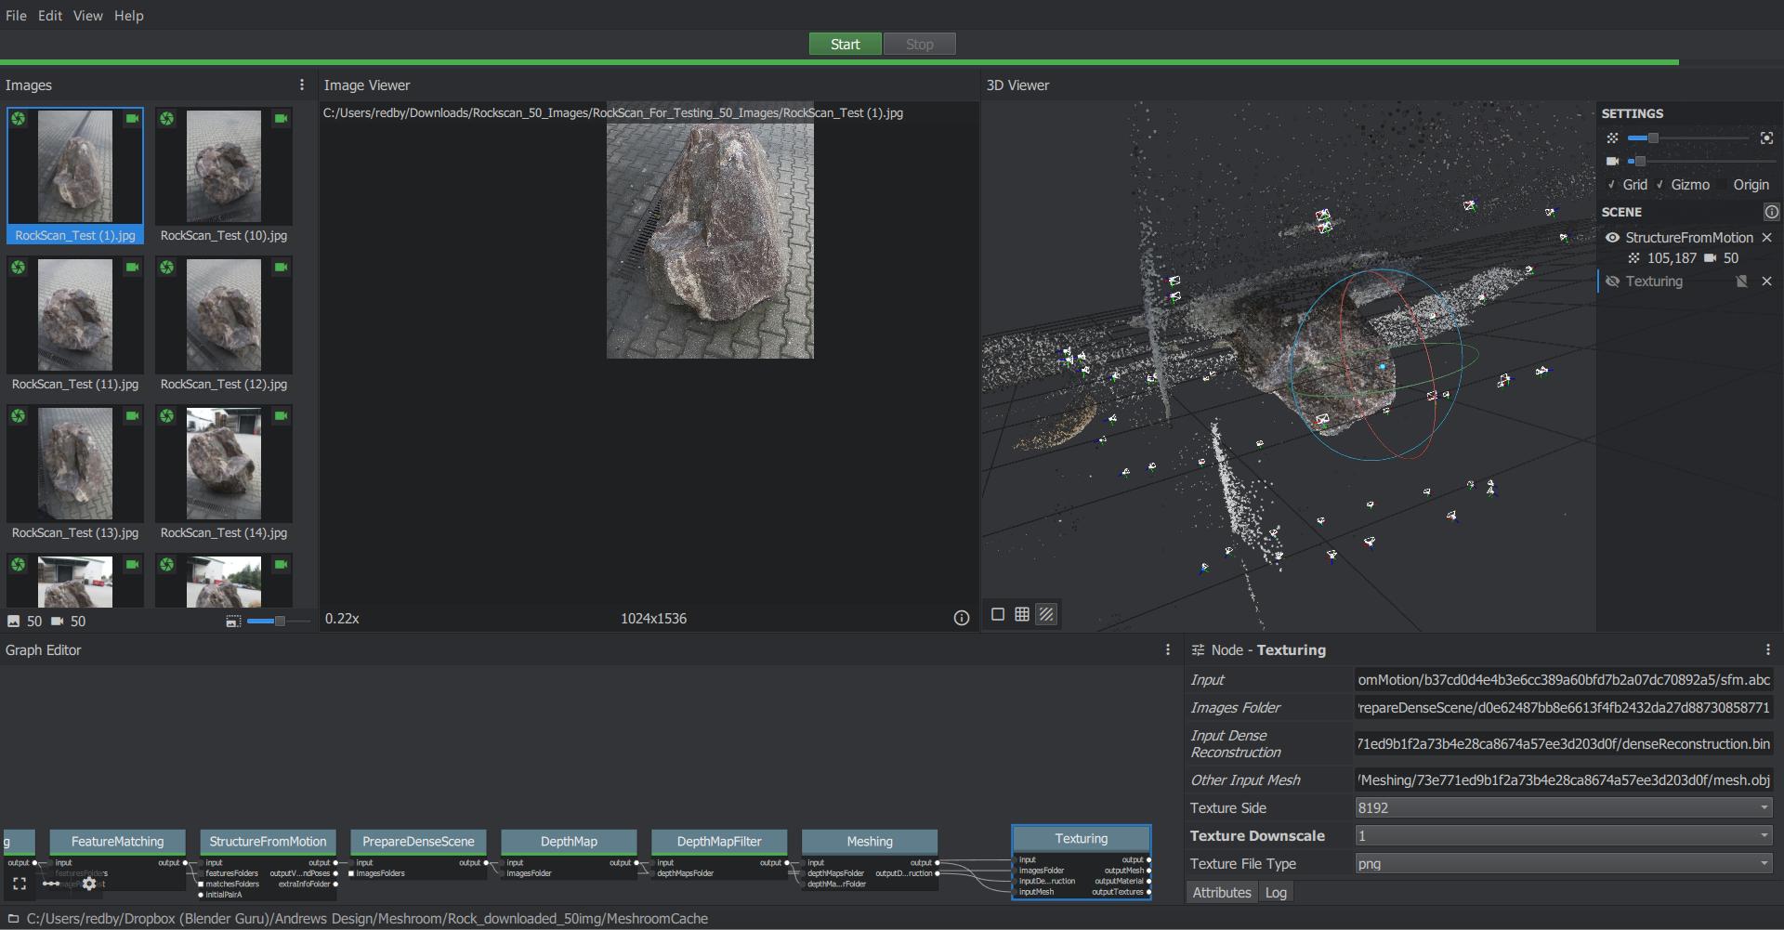
Task: Click the Scene info icon in 3D Viewer
Action: pos(1772,212)
